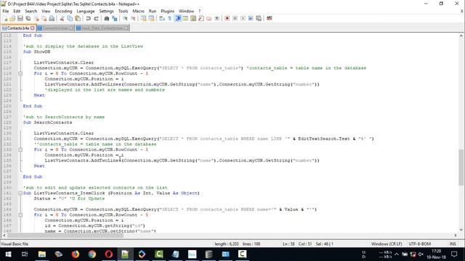Undo the last edit via toolbar

pos(88,18)
